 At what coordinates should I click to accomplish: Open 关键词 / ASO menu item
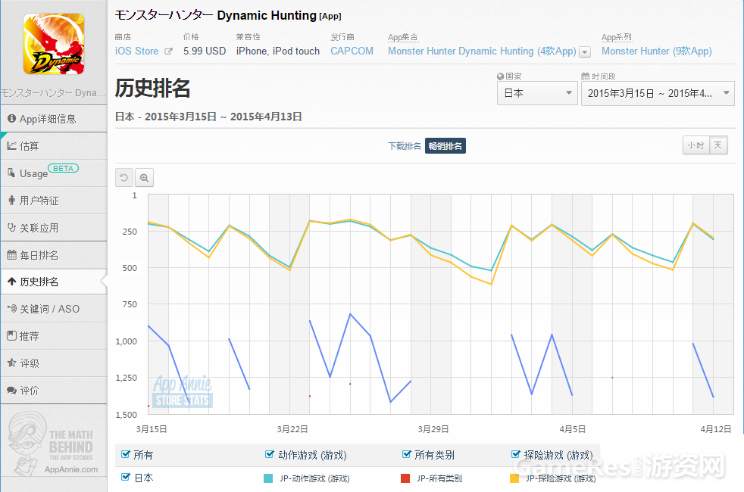[54, 309]
